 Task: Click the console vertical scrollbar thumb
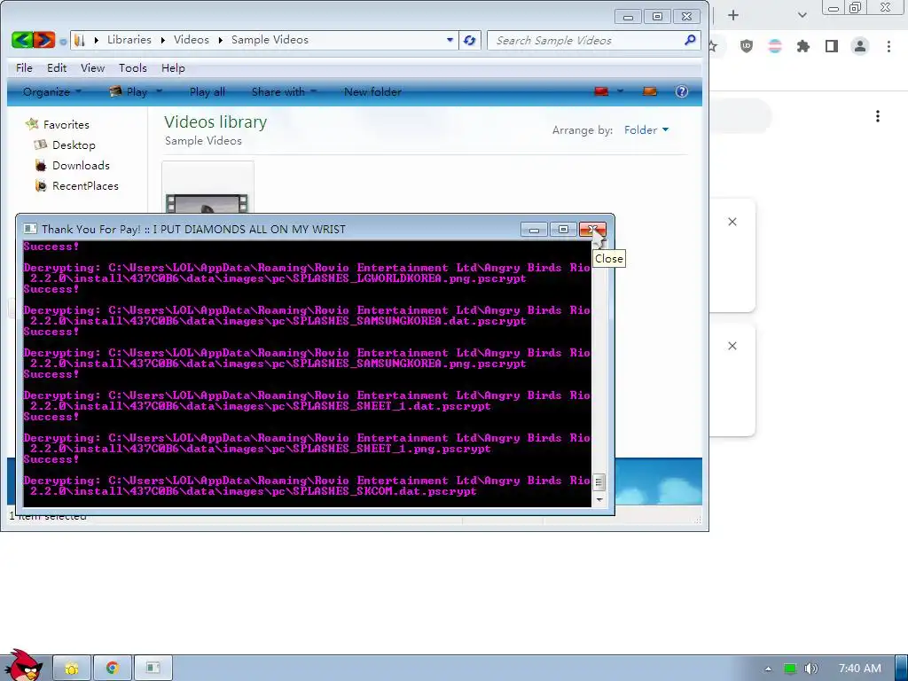tap(599, 481)
